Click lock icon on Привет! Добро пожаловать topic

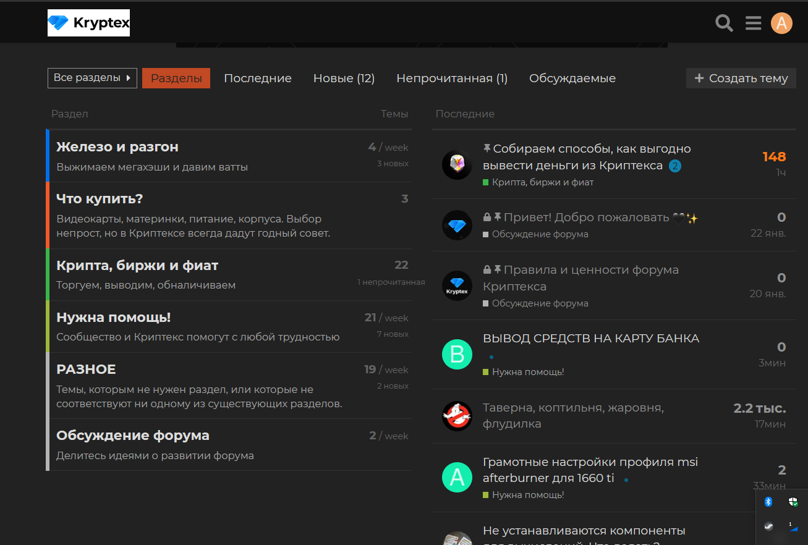(487, 217)
